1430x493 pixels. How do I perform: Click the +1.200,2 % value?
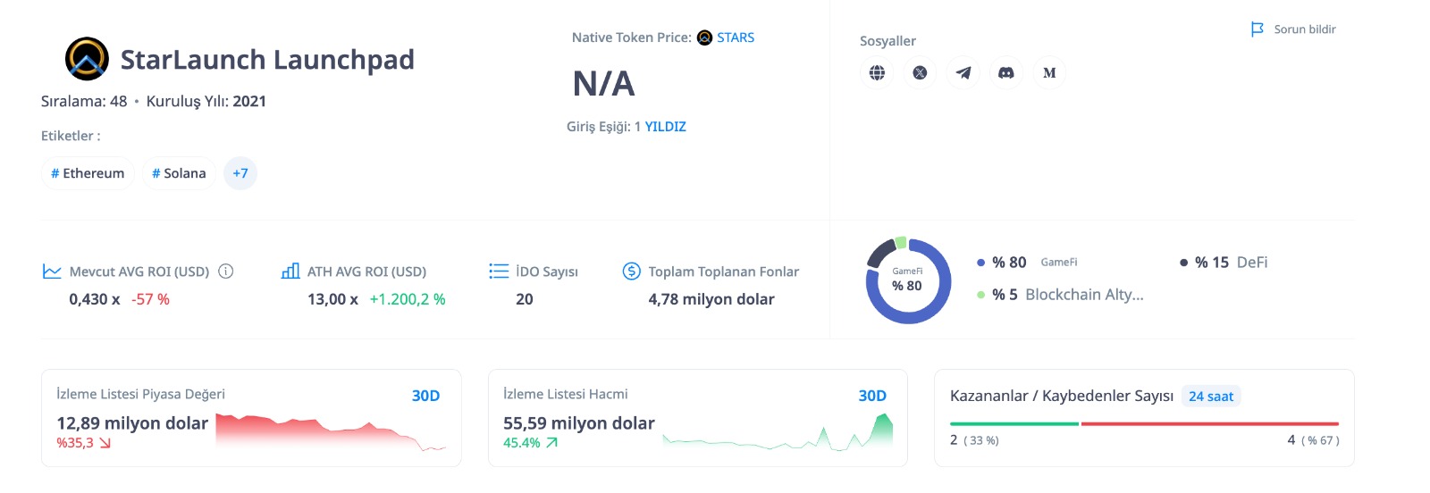point(408,299)
